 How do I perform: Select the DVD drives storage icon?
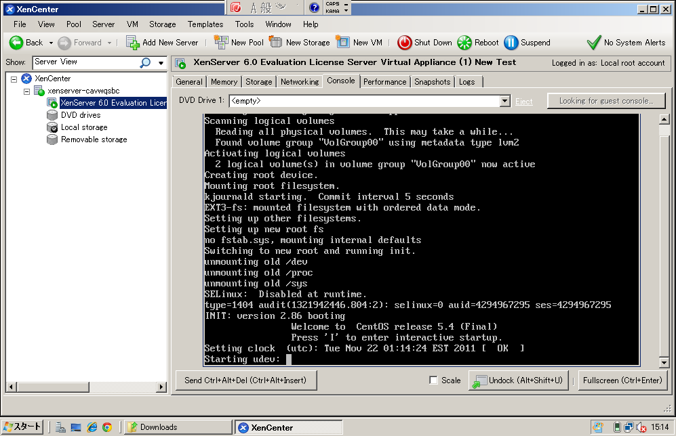pos(52,115)
